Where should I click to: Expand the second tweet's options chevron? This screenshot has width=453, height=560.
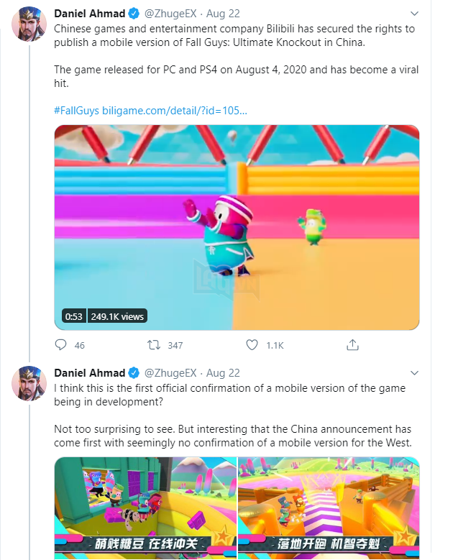click(414, 373)
